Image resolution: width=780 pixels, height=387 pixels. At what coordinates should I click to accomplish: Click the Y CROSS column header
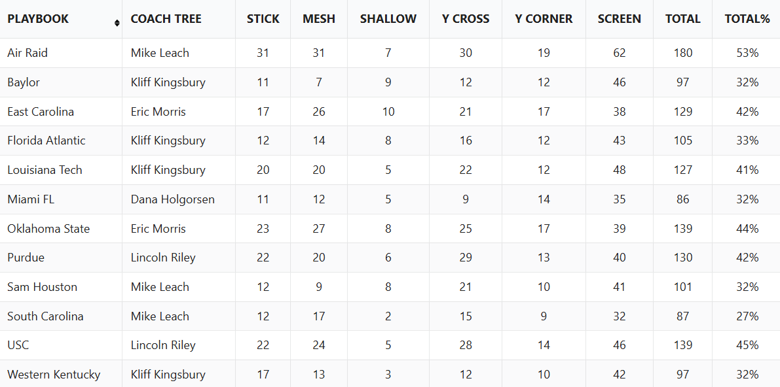466,20
